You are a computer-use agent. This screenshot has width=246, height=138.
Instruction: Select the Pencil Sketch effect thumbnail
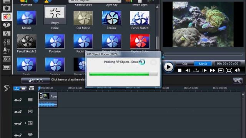pyautogui.click(x=140, y=18)
